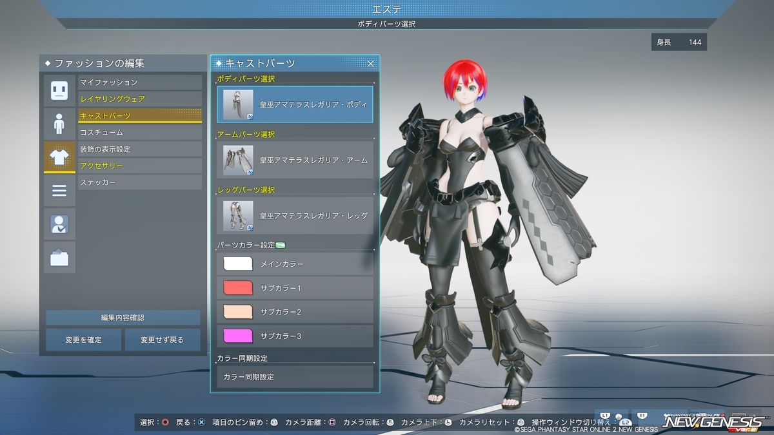Click the エステ screen title
Viewport: 774px width, 435px height.
pos(387,9)
